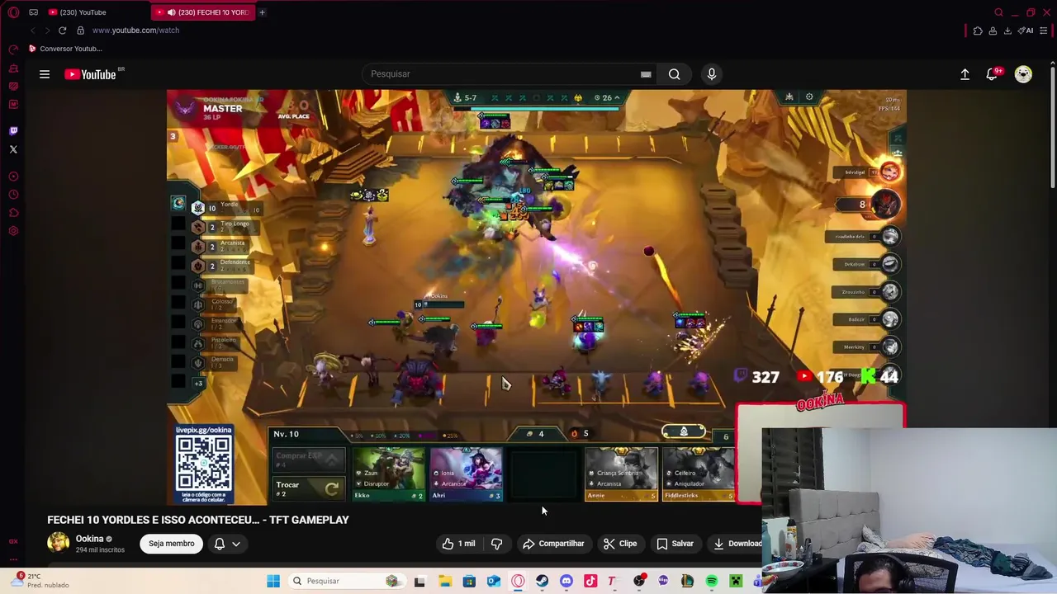Open Outlook from the taskbar
The height and width of the screenshot is (594, 1057).
493,581
